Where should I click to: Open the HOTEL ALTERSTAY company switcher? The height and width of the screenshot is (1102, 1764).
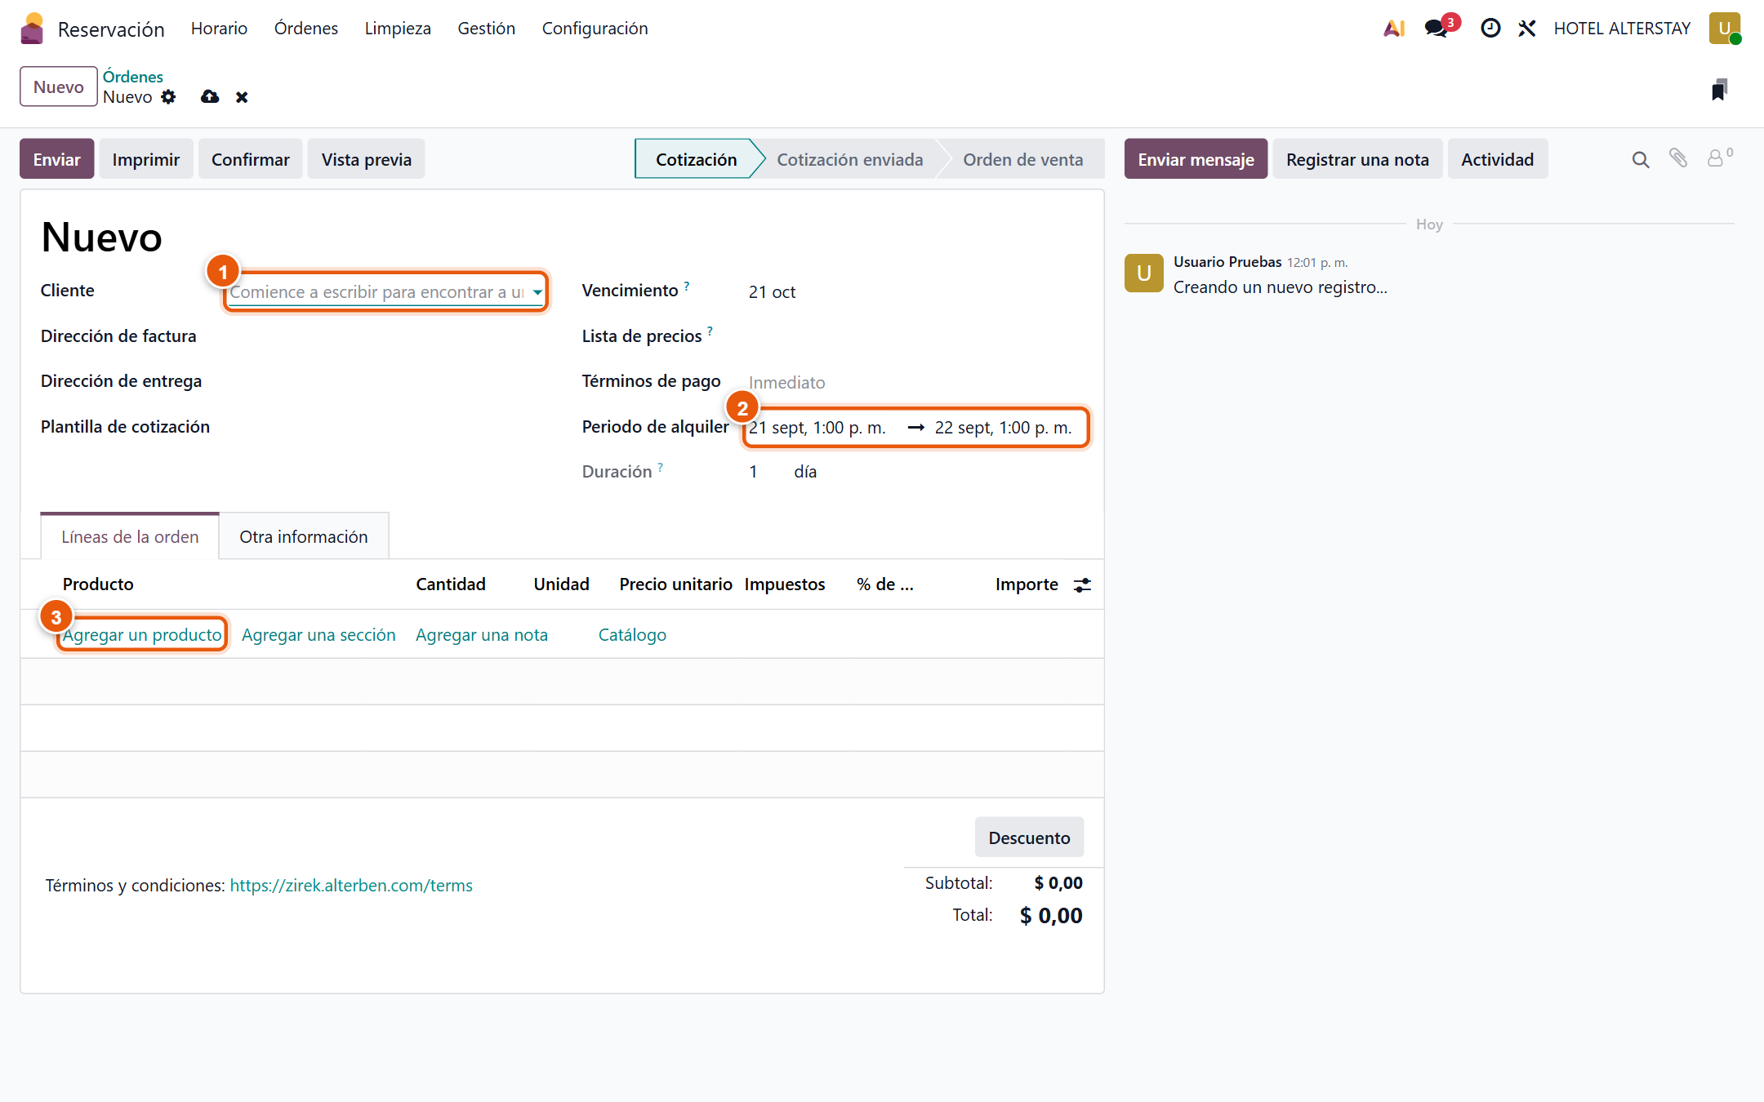(1622, 29)
